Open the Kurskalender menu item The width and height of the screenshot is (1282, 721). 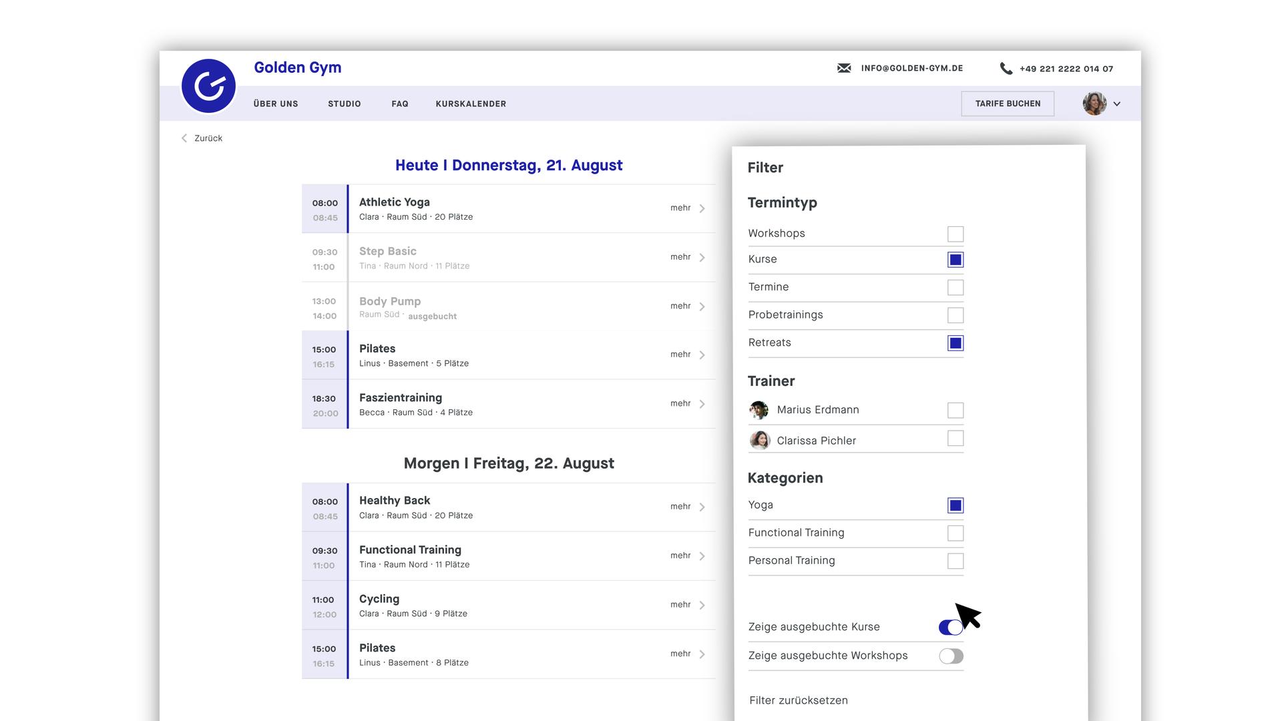[x=471, y=103]
